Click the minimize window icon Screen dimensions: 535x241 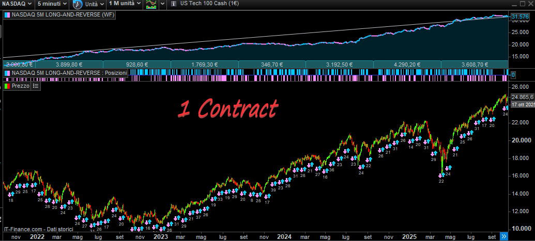(513, 4)
